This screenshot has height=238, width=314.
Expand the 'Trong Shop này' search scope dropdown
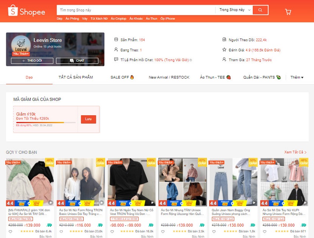[x=234, y=10]
